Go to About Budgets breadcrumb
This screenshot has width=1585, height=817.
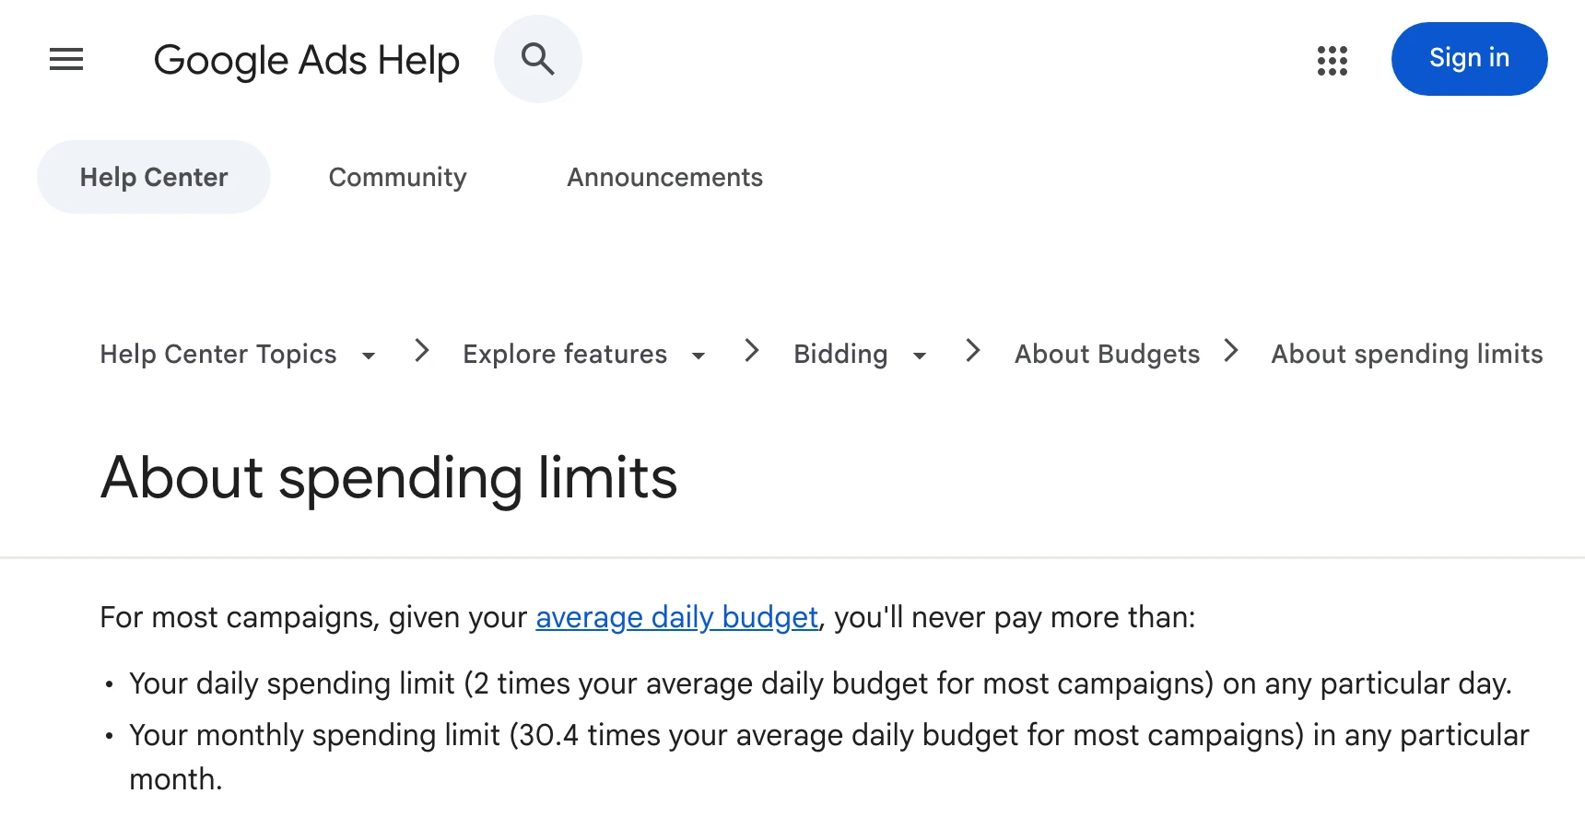point(1108,355)
